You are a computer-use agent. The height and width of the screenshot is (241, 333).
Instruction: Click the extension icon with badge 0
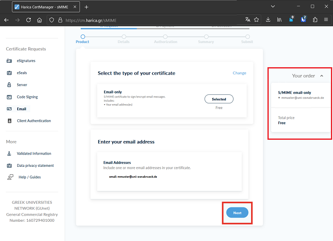[291, 19]
